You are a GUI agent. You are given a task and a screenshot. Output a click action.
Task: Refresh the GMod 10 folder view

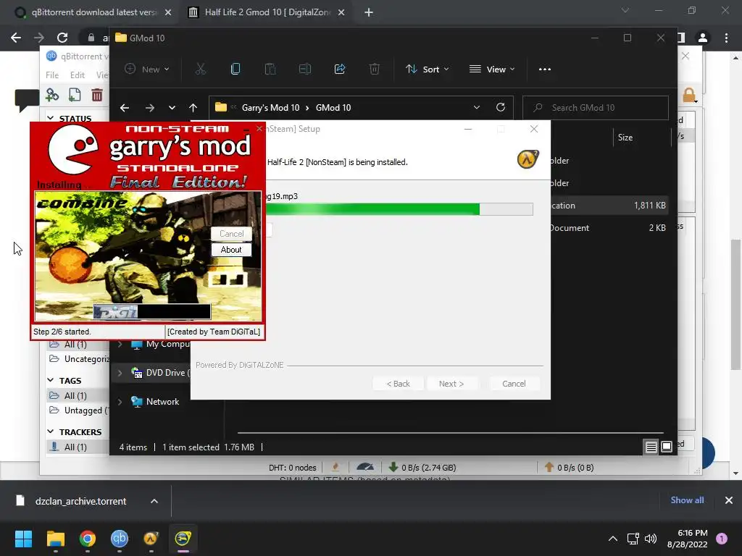coord(501,107)
